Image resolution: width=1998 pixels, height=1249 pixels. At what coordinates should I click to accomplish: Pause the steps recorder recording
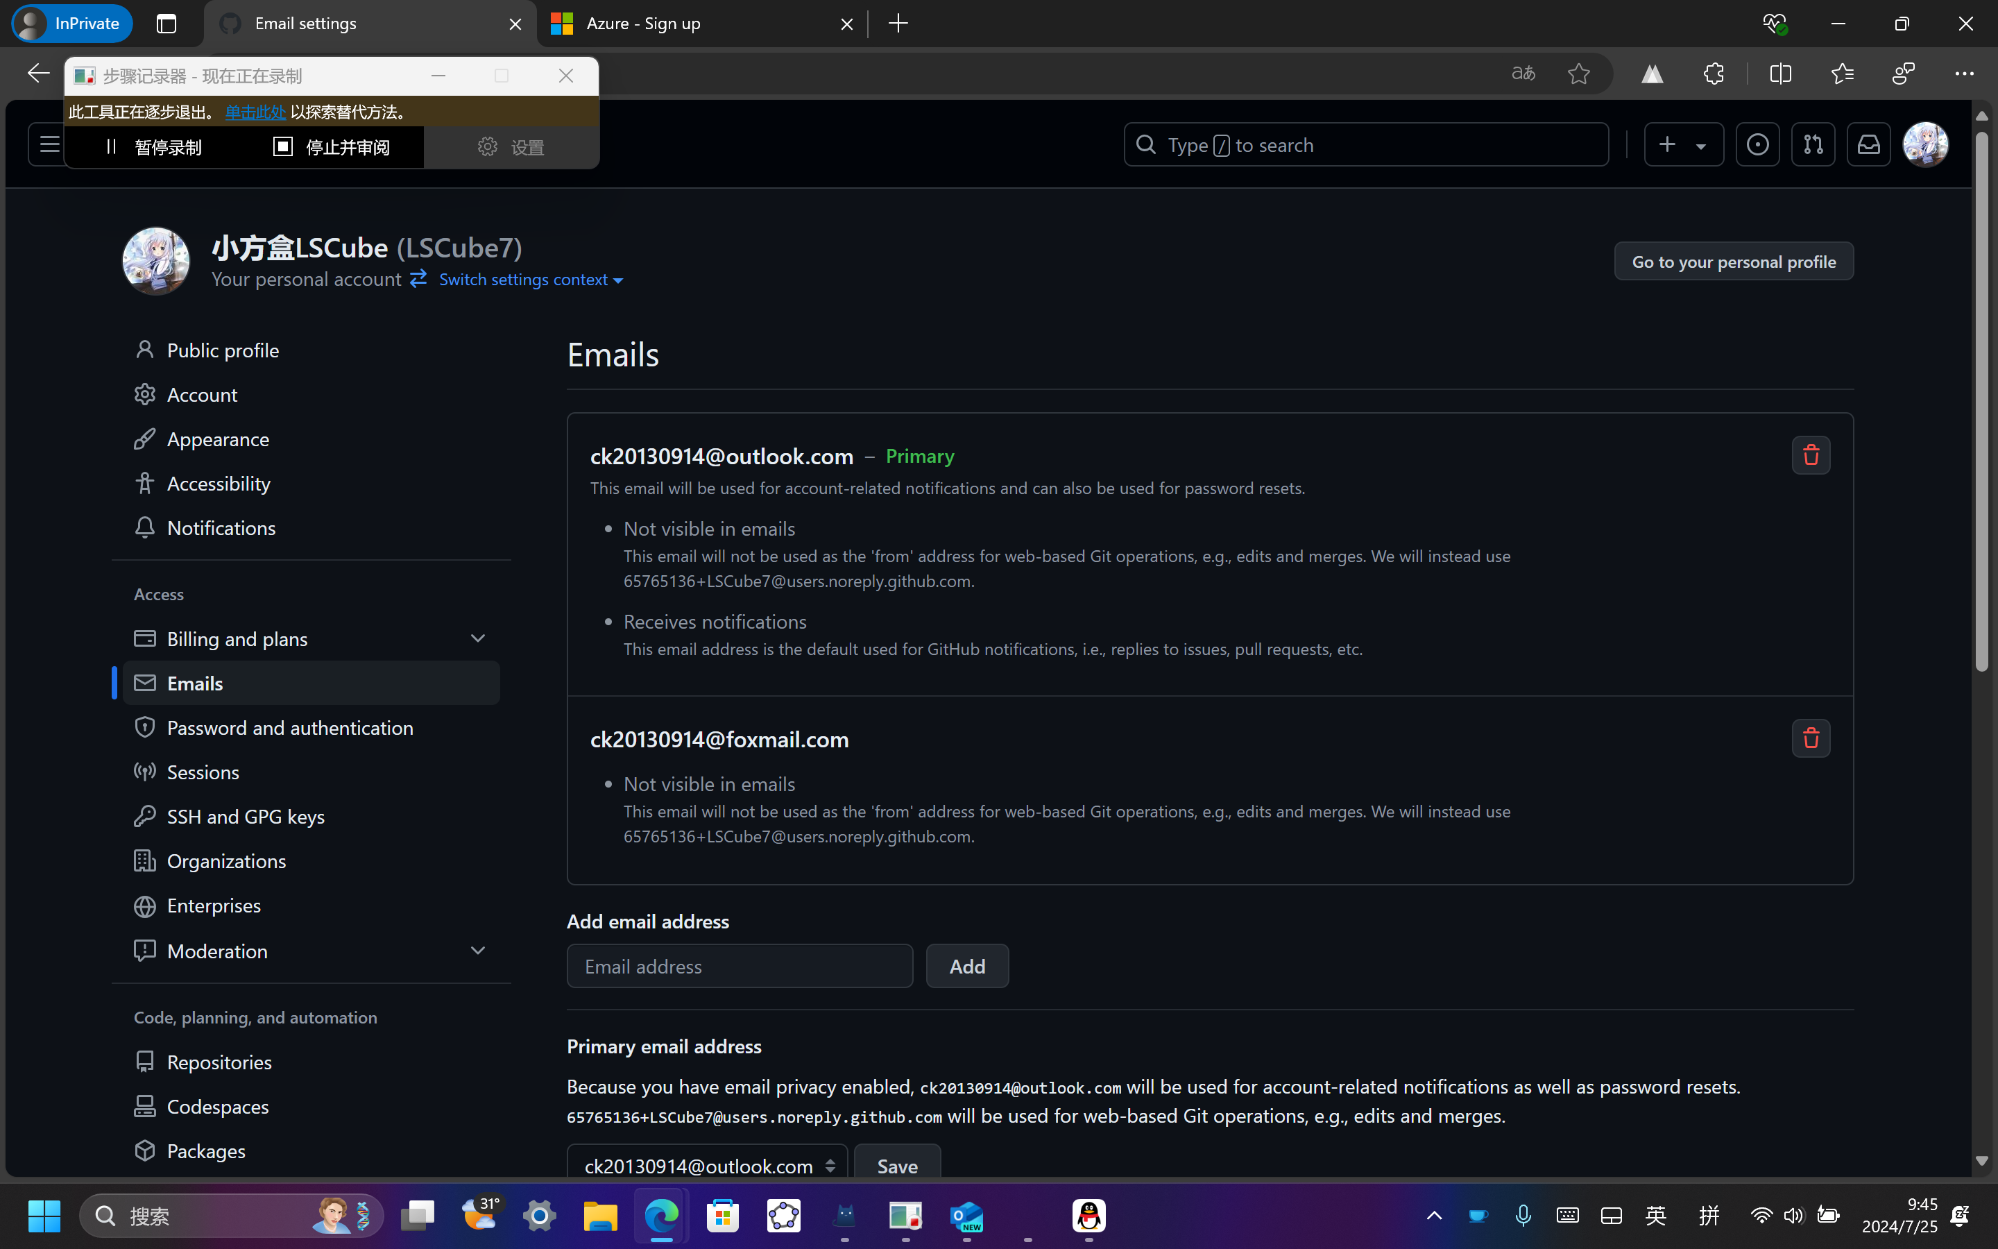click(155, 147)
